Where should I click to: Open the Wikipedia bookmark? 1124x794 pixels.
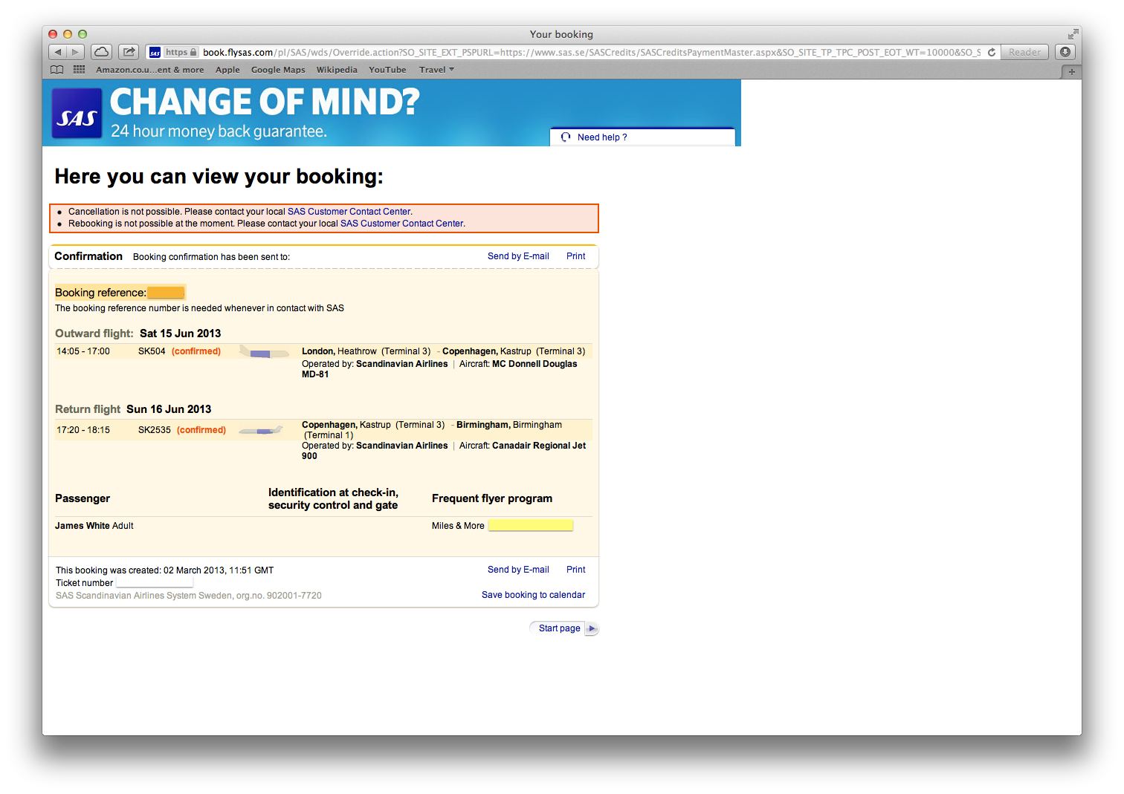337,70
